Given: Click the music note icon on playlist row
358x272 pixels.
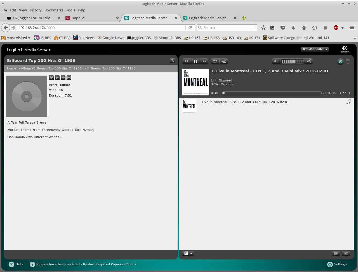Looking at the screenshot, I should click(x=348, y=102).
